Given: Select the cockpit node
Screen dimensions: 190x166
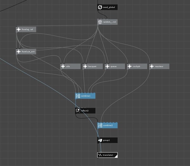Looking at the screenshot, I should point(137,67).
